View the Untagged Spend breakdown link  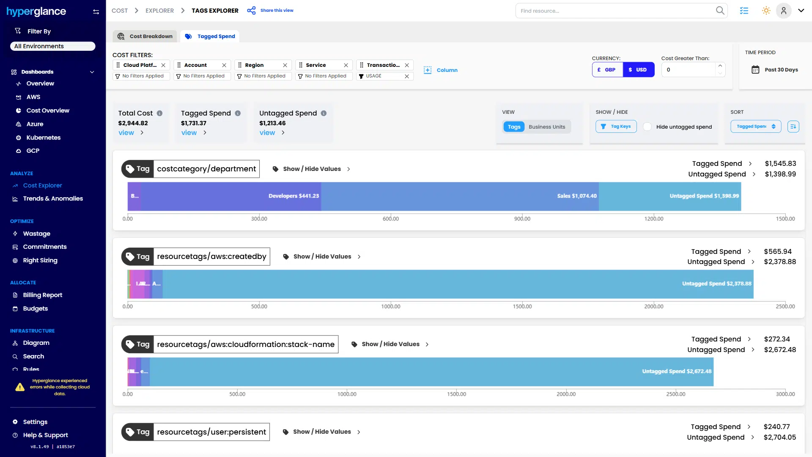pyautogui.click(x=267, y=132)
